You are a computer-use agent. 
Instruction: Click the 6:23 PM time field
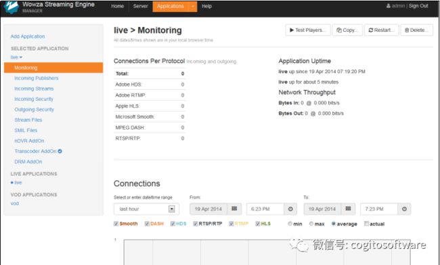click(265, 209)
